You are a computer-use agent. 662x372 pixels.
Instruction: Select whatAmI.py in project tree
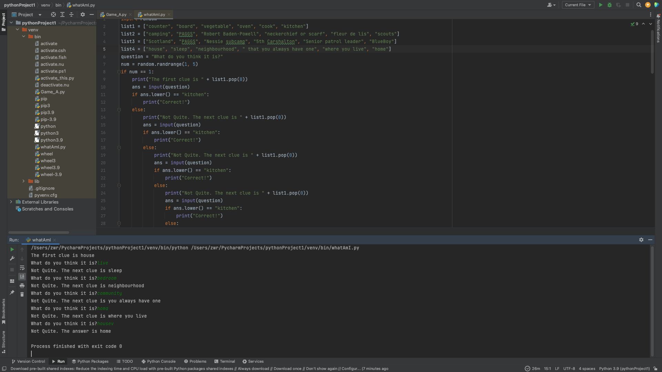pos(53,147)
